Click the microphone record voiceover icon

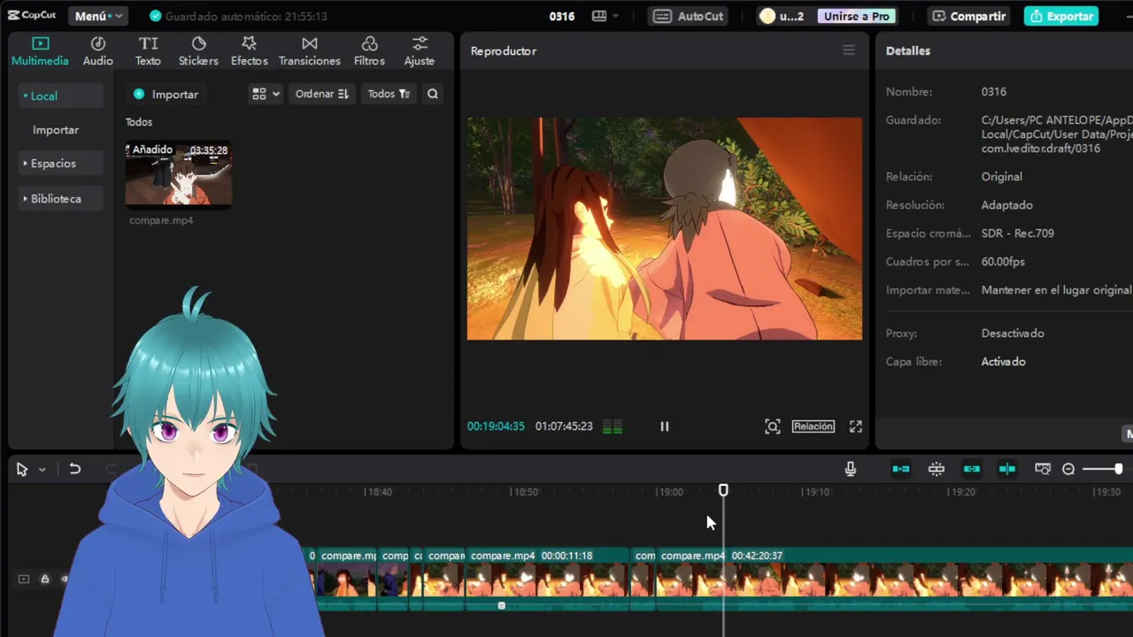851,469
